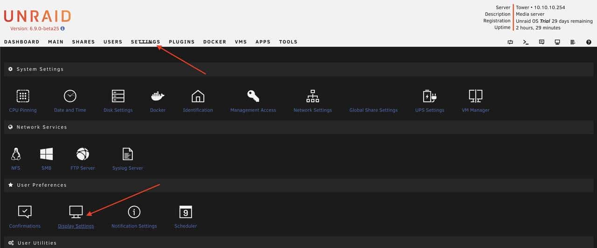This screenshot has height=248, width=597.
Task: Open the terminal icon in header
Action: (x=526, y=42)
